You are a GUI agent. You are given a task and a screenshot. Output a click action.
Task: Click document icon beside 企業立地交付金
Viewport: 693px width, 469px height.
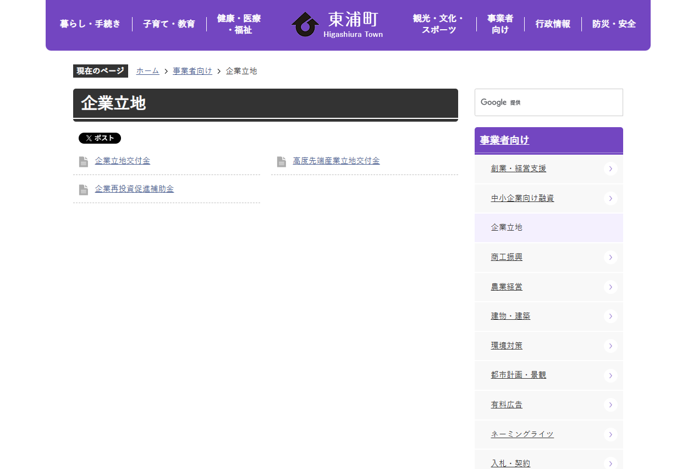coord(84,162)
